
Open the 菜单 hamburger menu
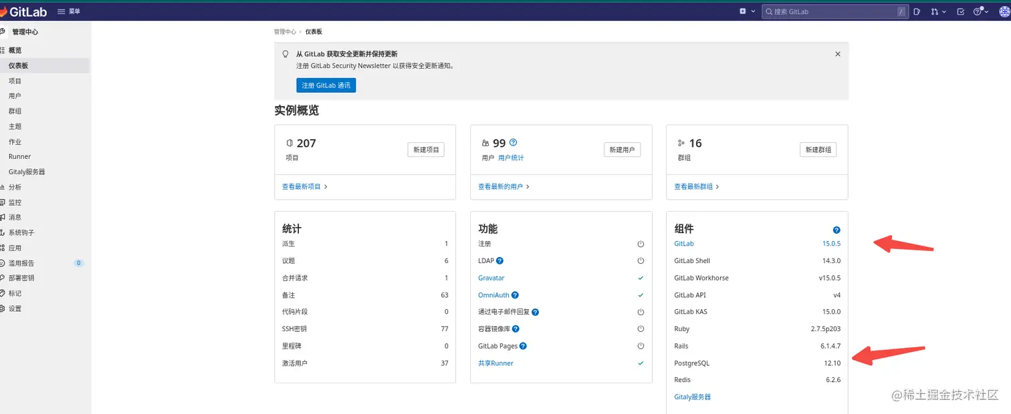[x=70, y=11]
